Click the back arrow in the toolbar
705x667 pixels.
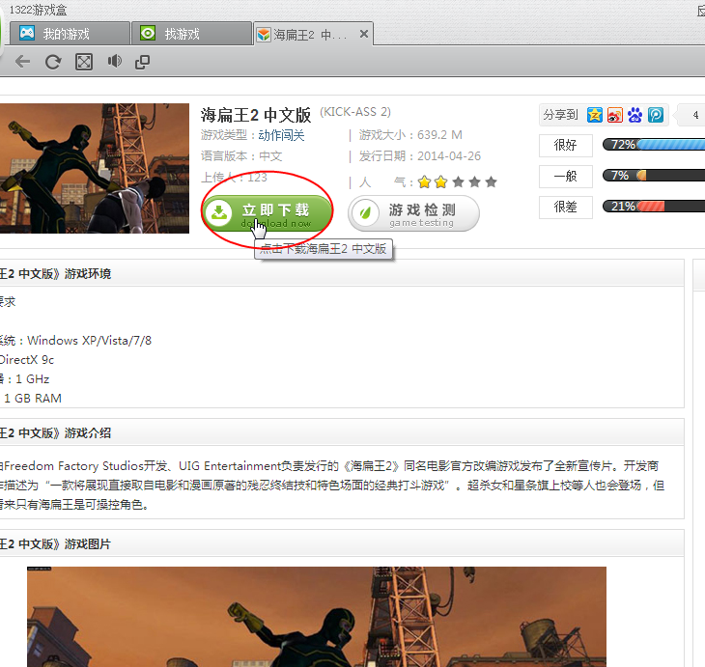(x=22, y=62)
